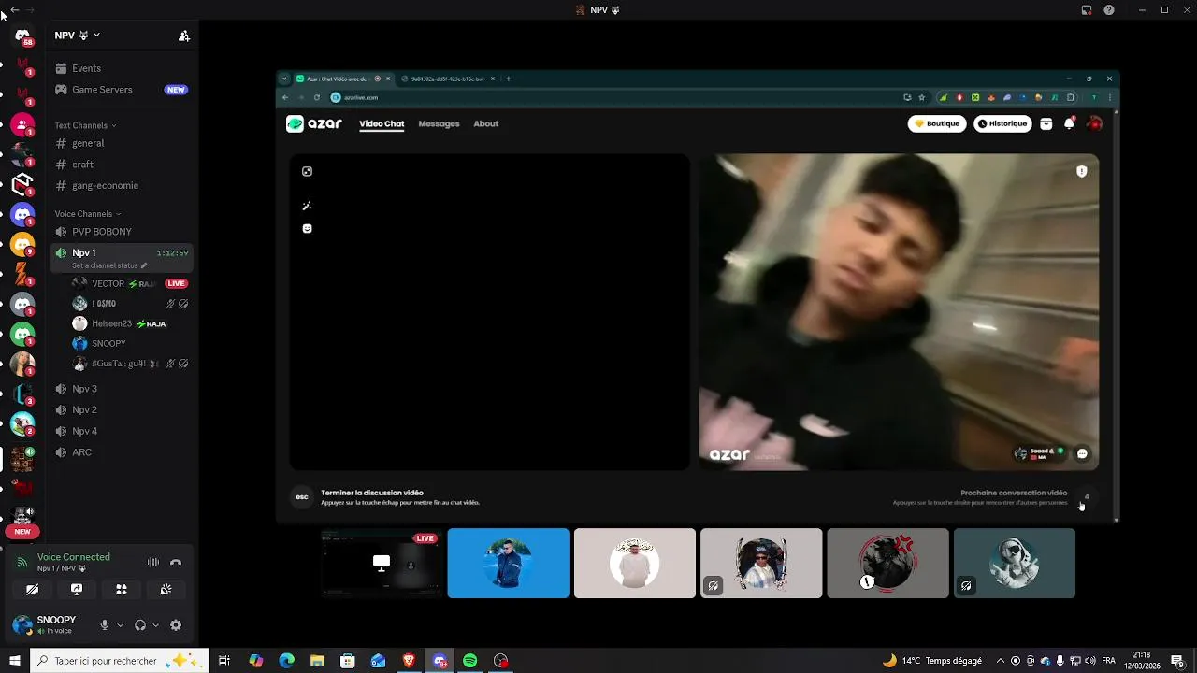The height and width of the screenshot is (673, 1197).
Task: Toggle noise suppression waveform icon
Action: [153, 562]
